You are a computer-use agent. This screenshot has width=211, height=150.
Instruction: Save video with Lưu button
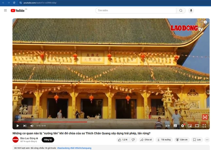197,140
